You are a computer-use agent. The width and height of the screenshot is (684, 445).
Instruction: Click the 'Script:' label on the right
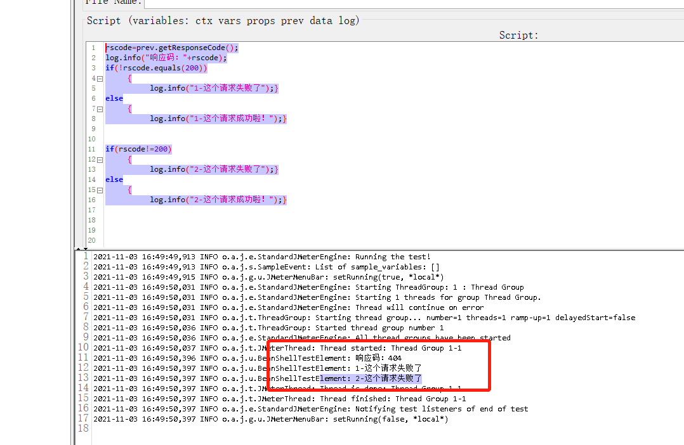[518, 35]
